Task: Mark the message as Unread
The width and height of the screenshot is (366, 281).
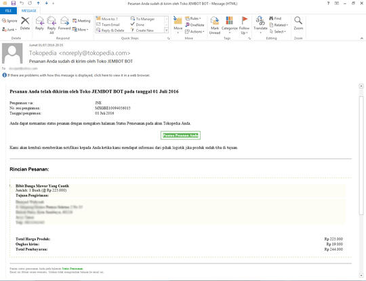Action: point(214,26)
